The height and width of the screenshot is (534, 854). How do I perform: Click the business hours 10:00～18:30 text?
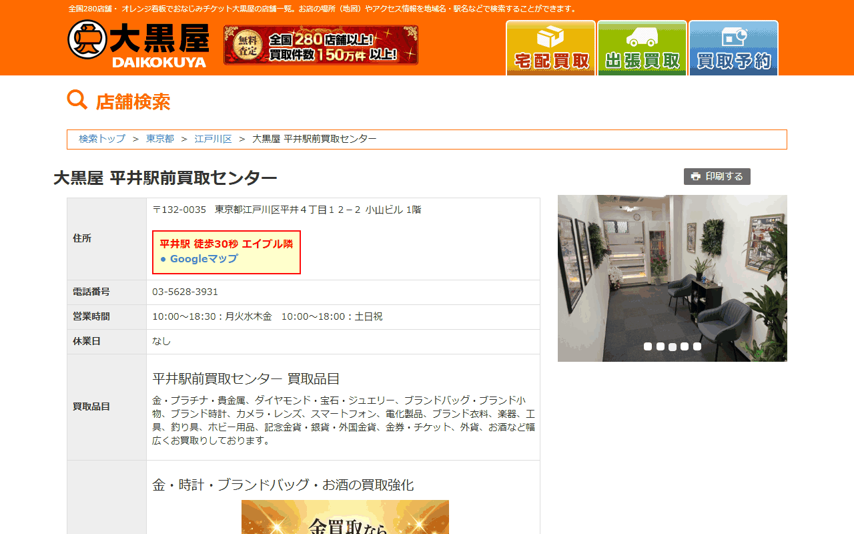tap(268, 316)
